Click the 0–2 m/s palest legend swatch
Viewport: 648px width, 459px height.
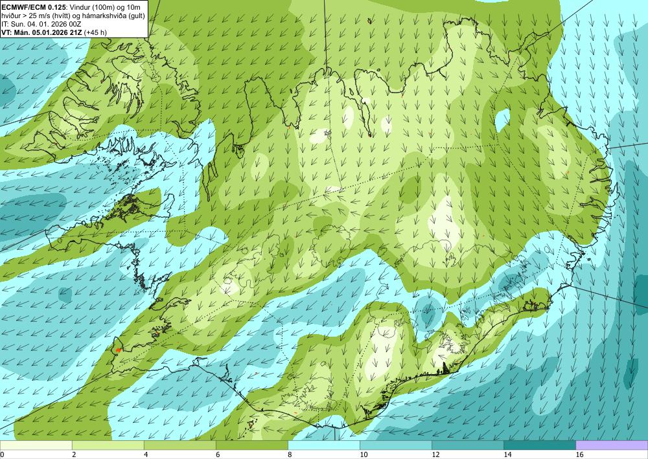tap(36, 445)
